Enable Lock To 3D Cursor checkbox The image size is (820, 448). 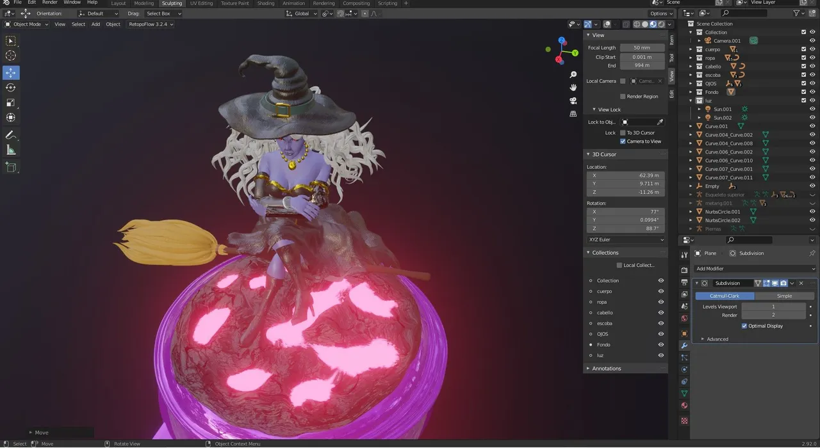coord(623,132)
